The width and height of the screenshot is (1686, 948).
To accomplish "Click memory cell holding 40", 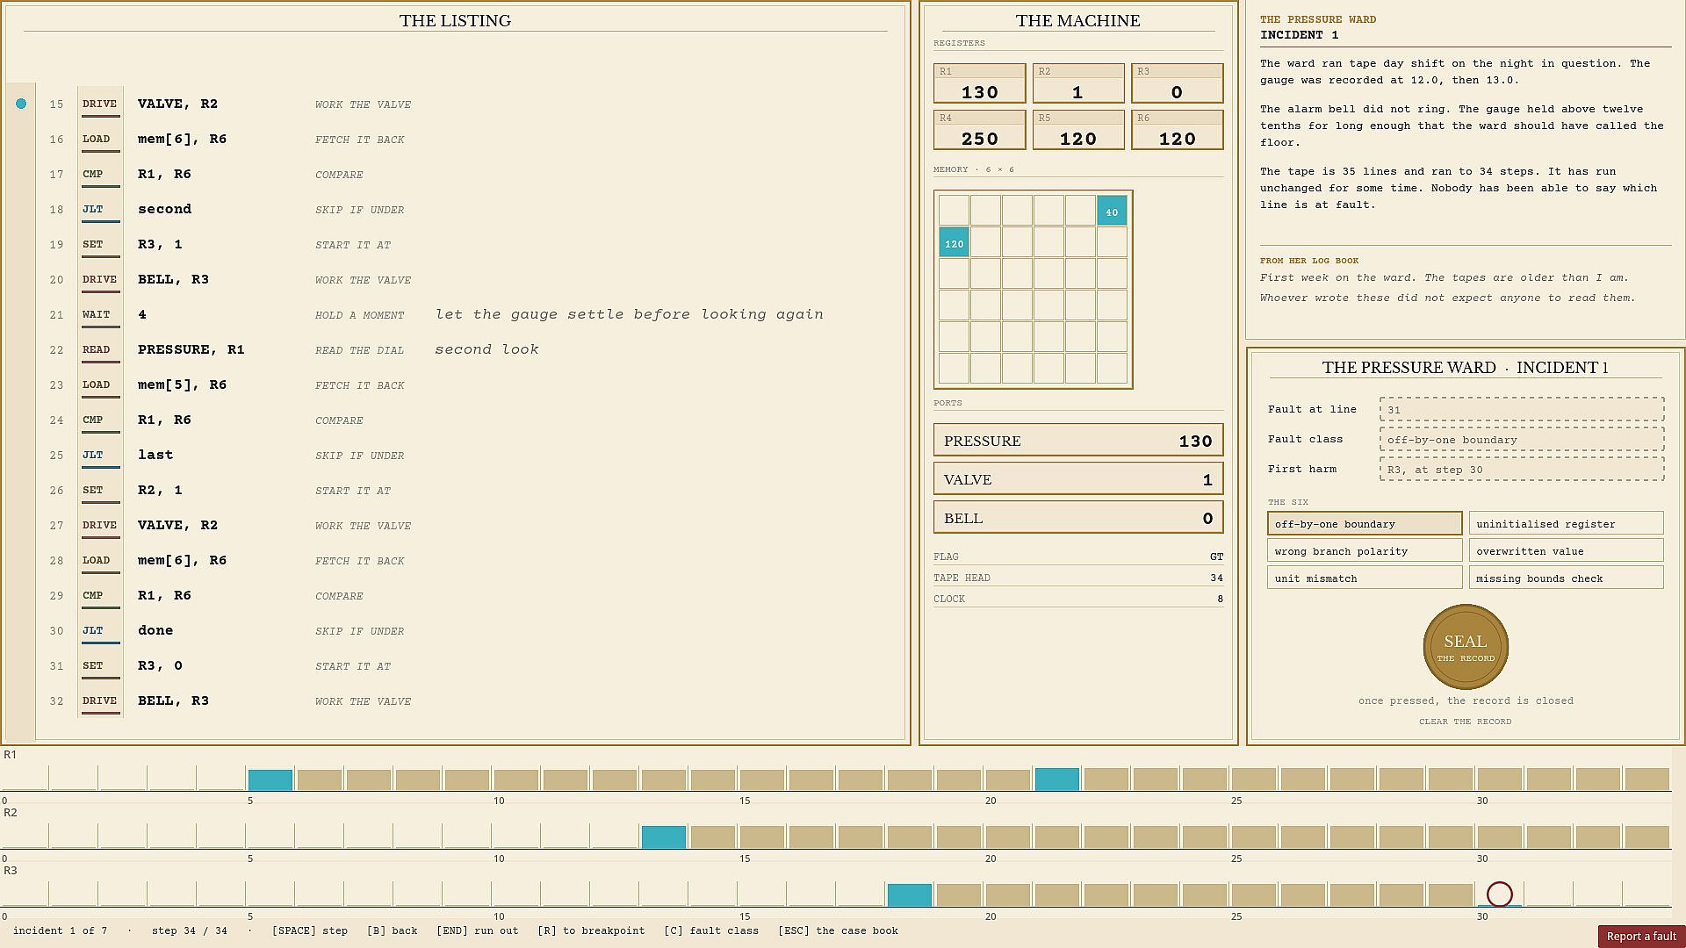I will (1112, 212).
